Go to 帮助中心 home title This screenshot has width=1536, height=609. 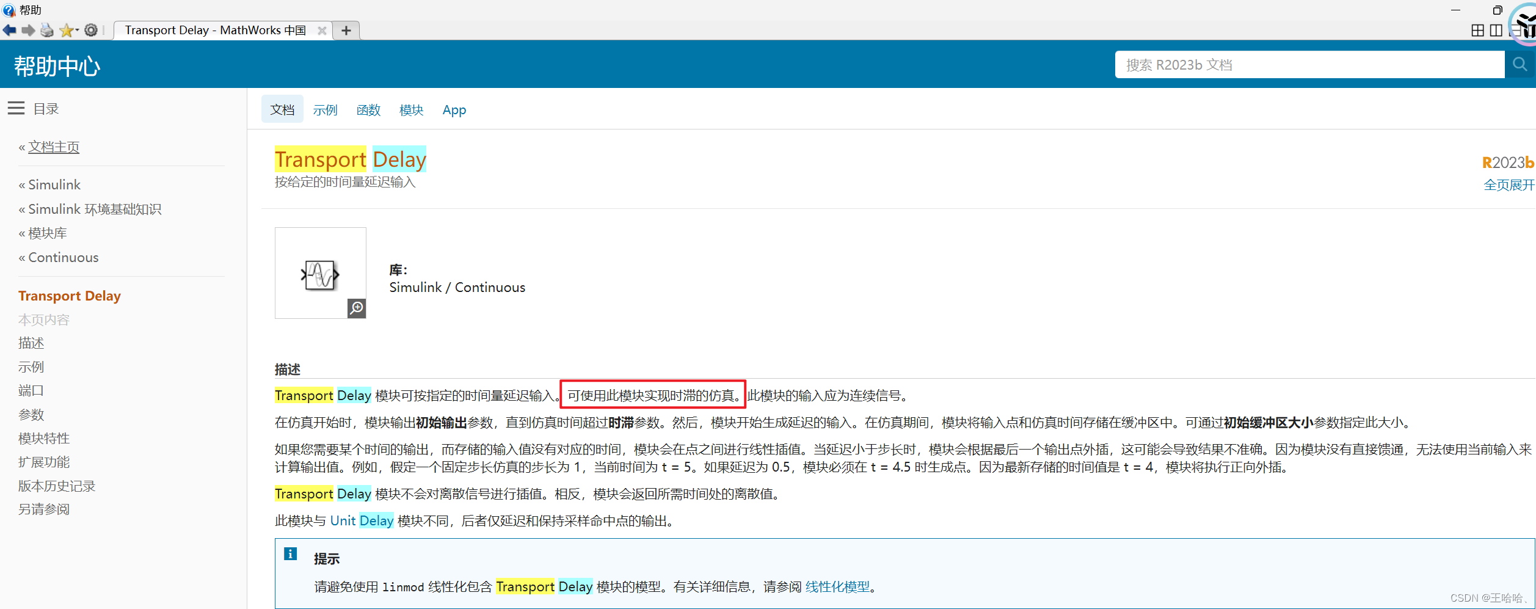pos(57,66)
